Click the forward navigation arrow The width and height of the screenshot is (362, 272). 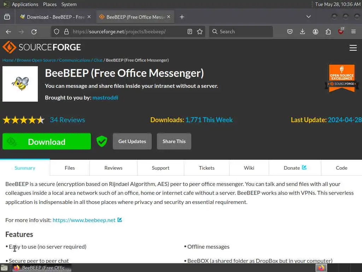21,32
